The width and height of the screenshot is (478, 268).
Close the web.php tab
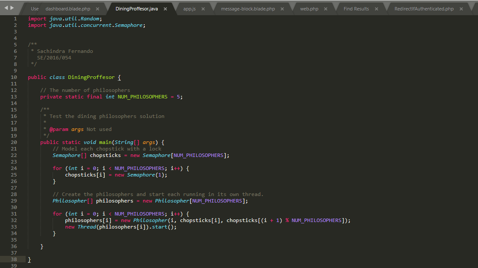pyautogui.click(x=326, y=7)
